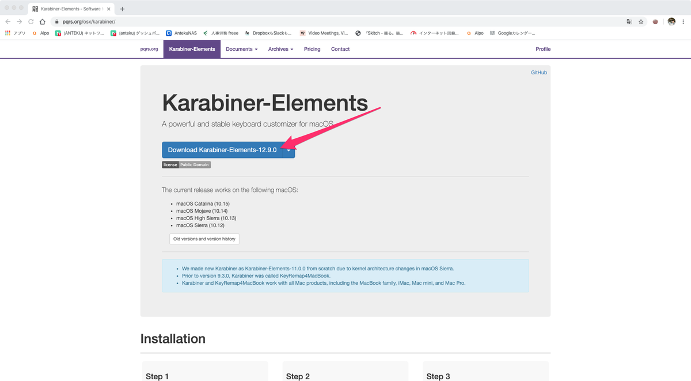The image size is (691, 381).
Task: Open the Video Meetings bookmark
Action: 324,33
